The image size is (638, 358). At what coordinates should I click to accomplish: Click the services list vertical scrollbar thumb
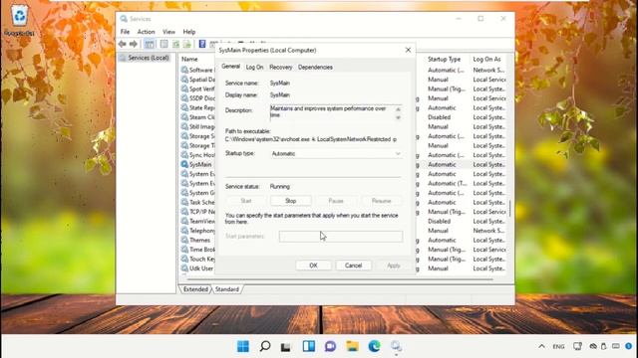[509, 208]
